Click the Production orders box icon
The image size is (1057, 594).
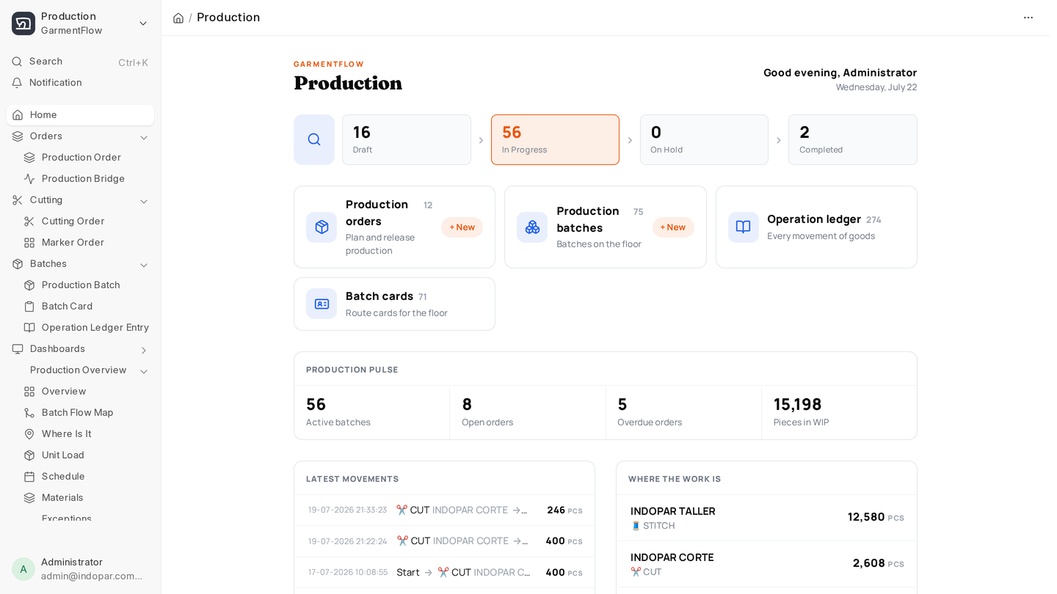pos(322,227)
